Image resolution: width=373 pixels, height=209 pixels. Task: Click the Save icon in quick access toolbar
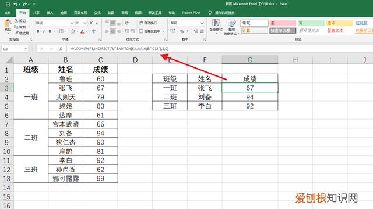[x=8, y=4]
